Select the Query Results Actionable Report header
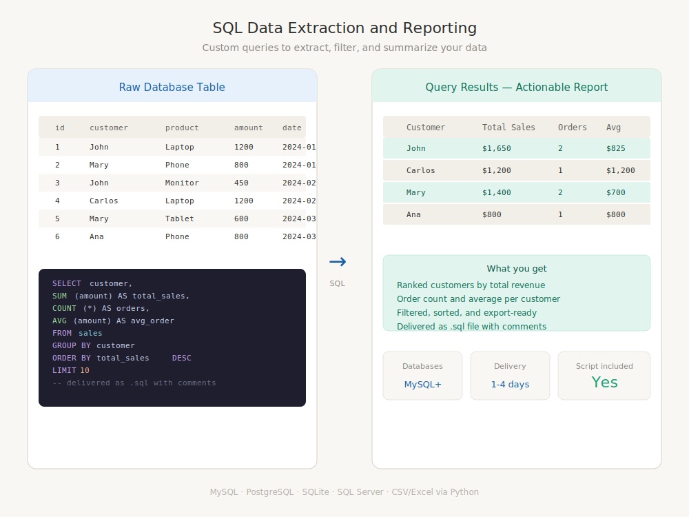 pos(516,87)
